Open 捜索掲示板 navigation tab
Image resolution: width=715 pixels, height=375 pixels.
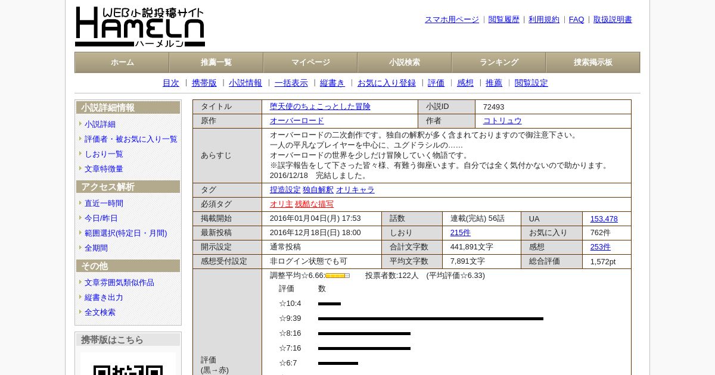[593, 62]
